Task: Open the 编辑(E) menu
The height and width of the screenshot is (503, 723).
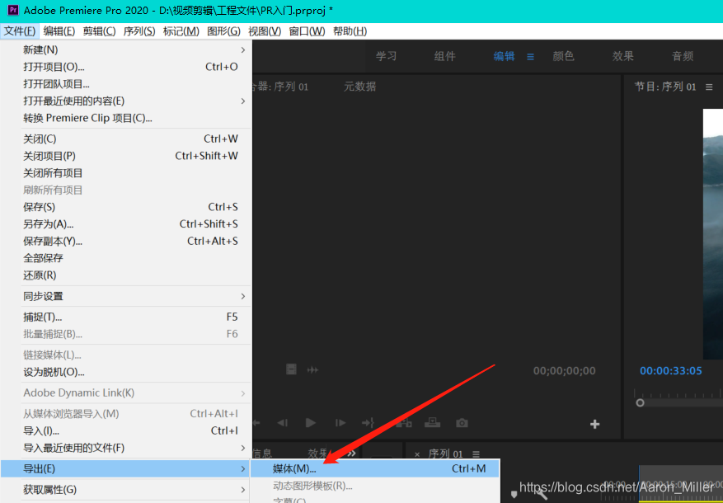Action: 59,31
